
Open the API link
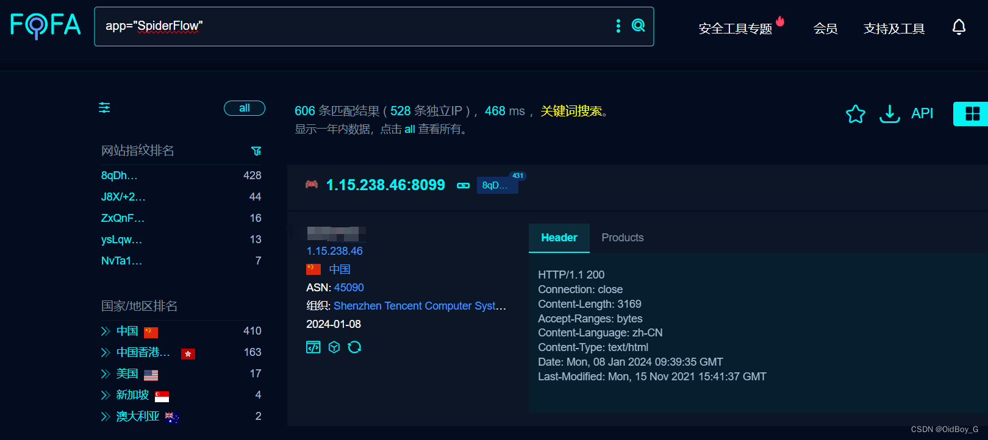922,113
